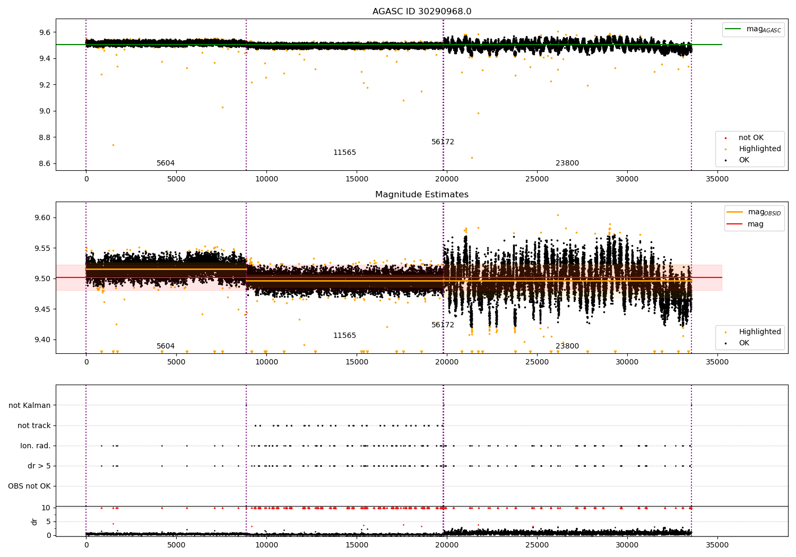Click the red 'mag' legend label in middle plot
The height and width of the screenshot is (557, 796).
click(x=756, y=224)
